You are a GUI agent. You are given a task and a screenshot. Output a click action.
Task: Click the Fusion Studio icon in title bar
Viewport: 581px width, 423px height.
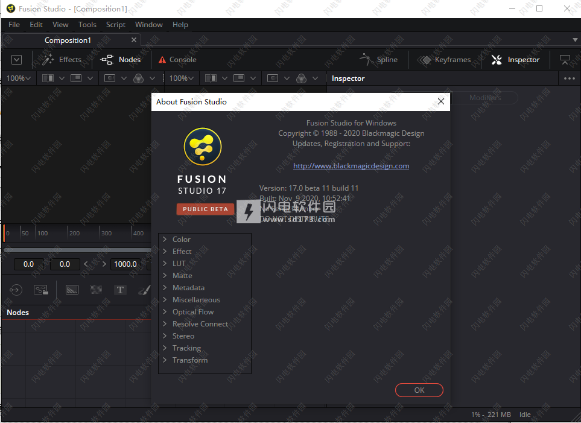(x=11, y=8)
